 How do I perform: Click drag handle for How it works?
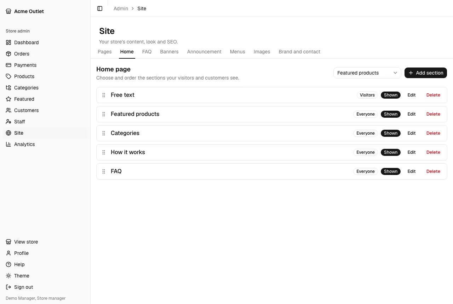point(104,152)
